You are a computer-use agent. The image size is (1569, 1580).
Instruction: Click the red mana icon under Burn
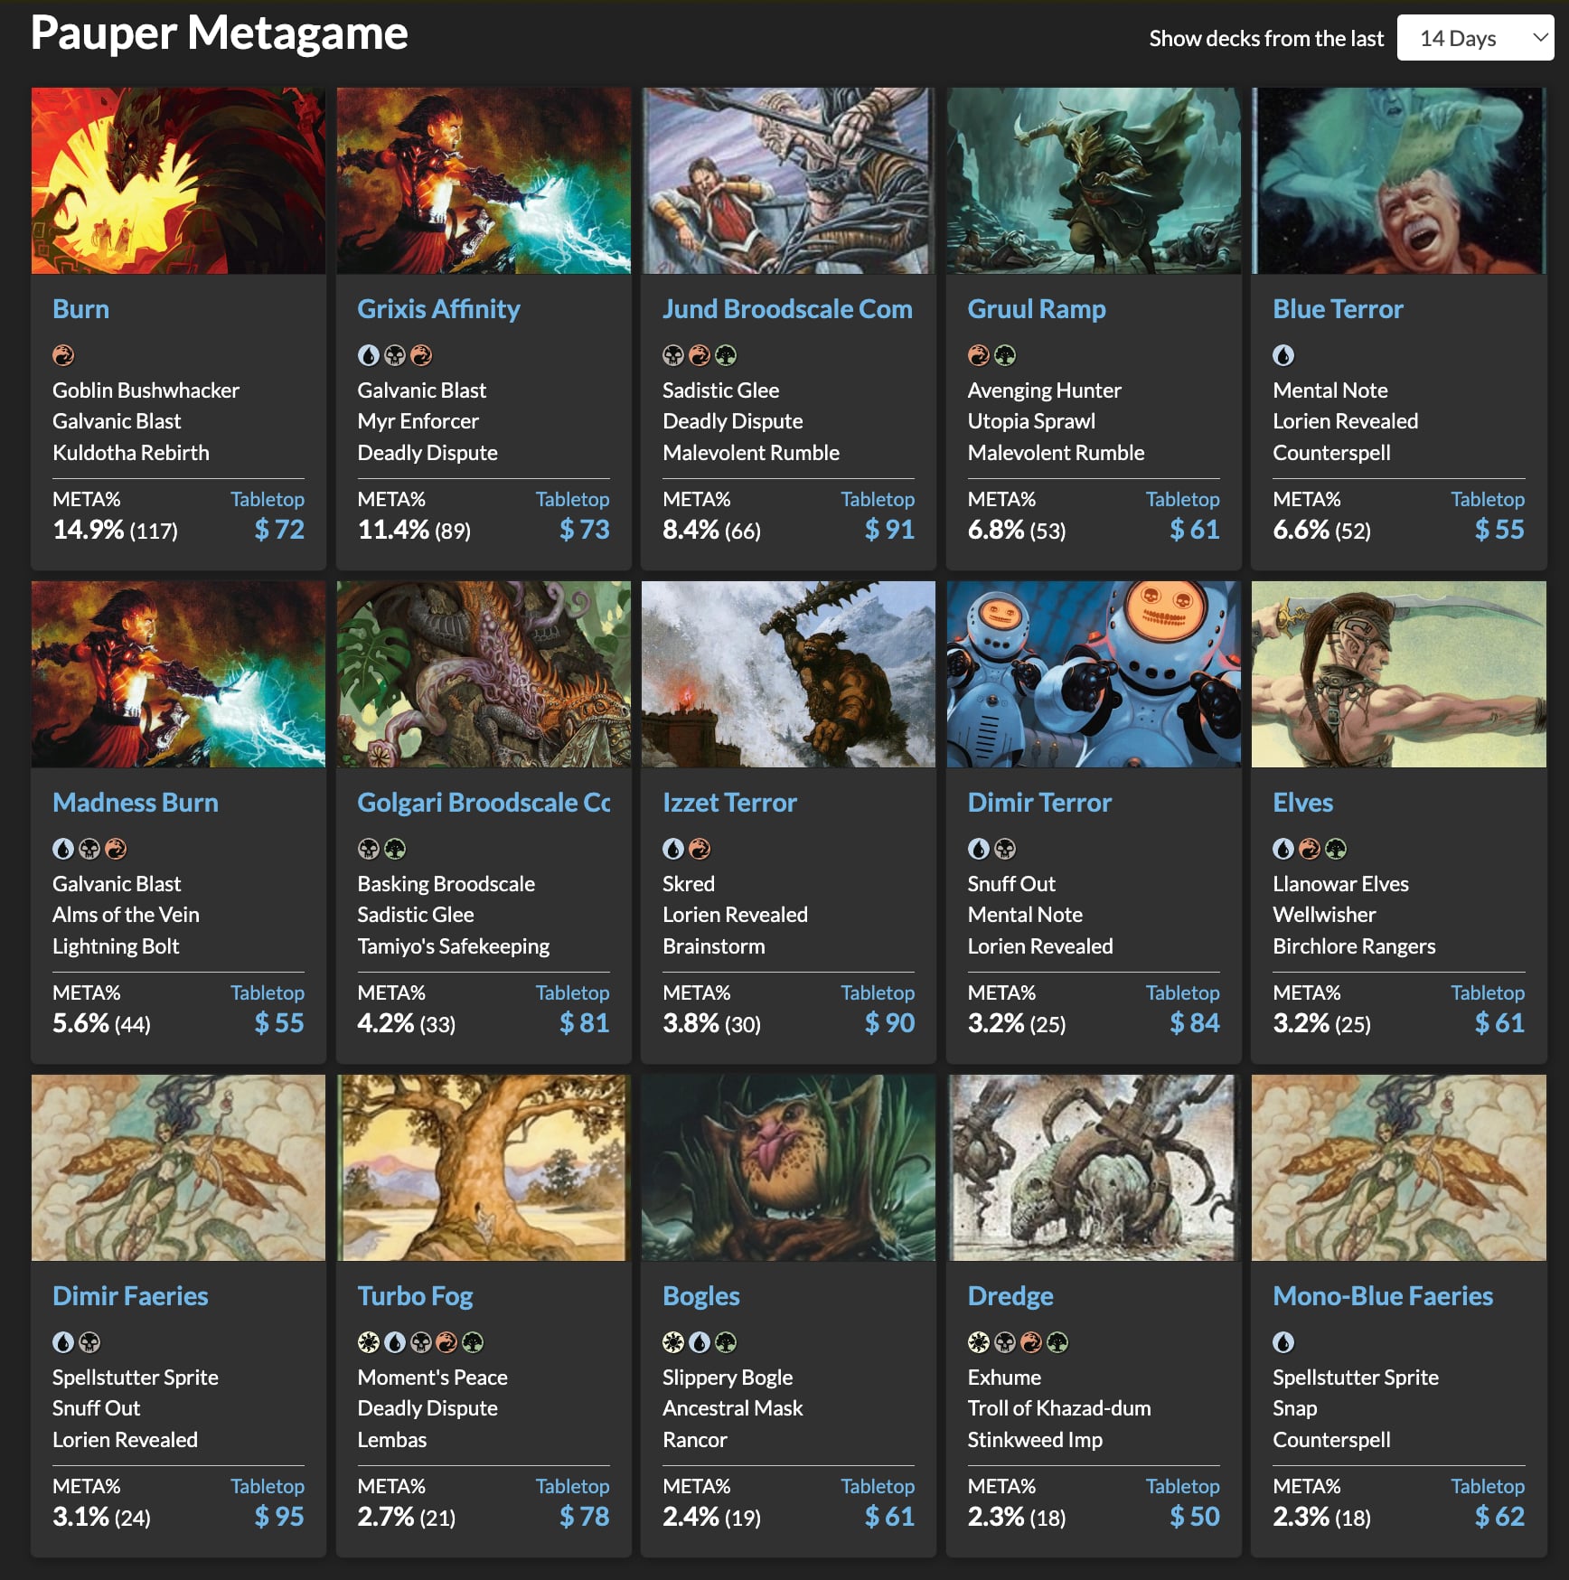tap(63, 355)
